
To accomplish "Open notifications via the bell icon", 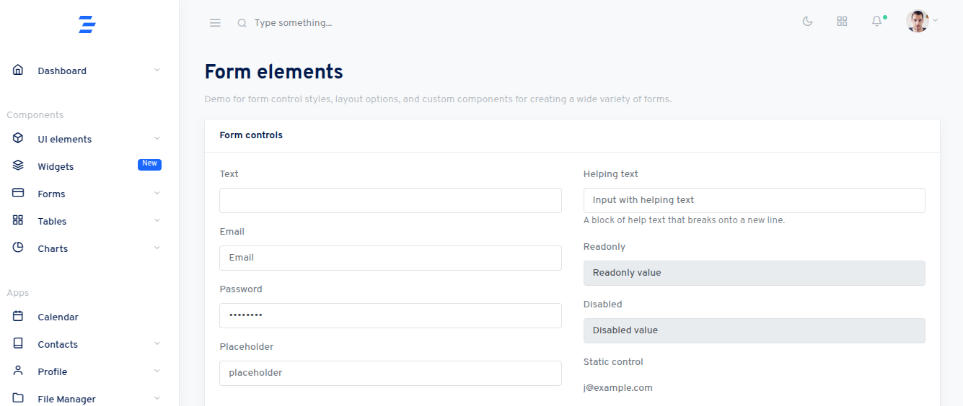I will (x=876, y=22).
